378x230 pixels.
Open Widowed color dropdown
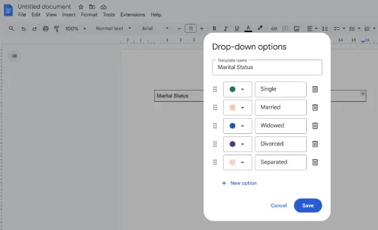pyautogui.click(x=238, y=126)
